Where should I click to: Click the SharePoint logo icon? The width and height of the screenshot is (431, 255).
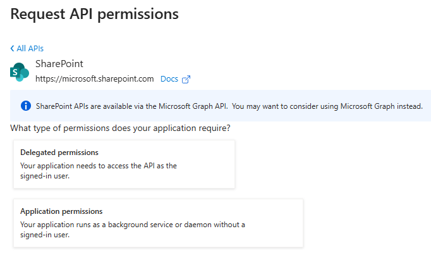pyautogui.click(x=20, y=72)
